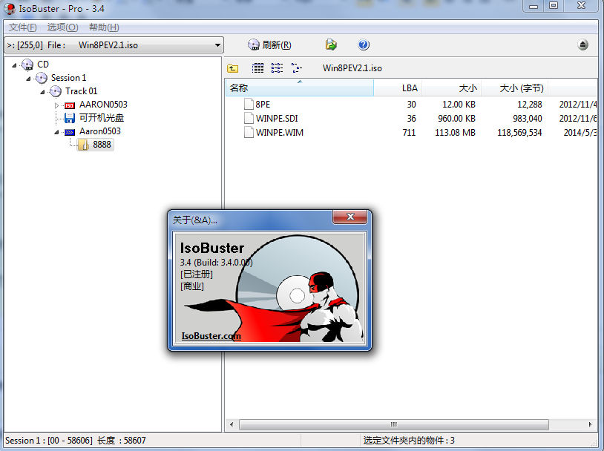Click the 983,040 bytes cell
The image size is (604, 451).
528,118
